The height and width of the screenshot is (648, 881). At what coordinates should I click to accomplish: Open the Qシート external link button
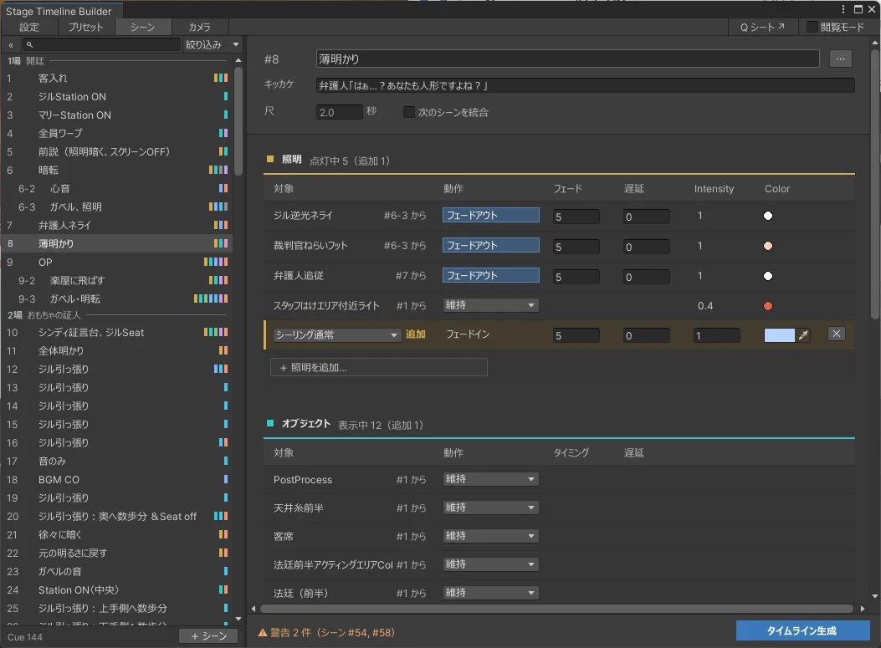click(762, 27)
